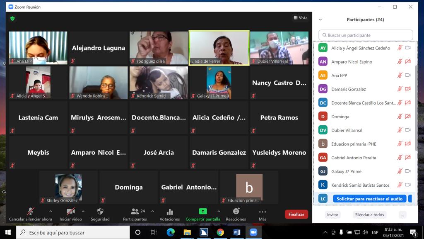424x239 pixels.
Task: Click Solicitar para reactivar el audio button
Action: coord(369,199)
